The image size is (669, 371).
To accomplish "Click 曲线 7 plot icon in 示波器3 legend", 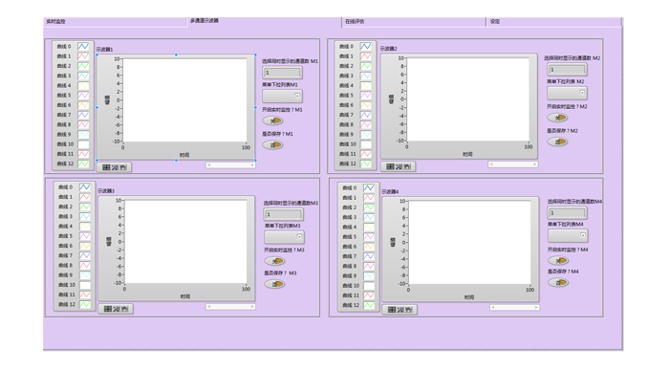I will coord(85,255).
